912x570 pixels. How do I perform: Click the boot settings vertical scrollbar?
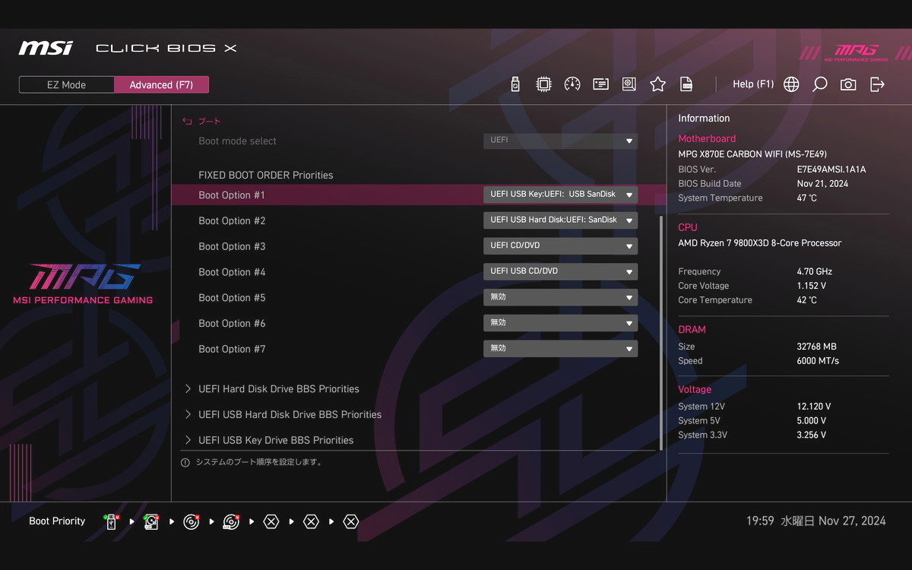[x=661, y=333]
